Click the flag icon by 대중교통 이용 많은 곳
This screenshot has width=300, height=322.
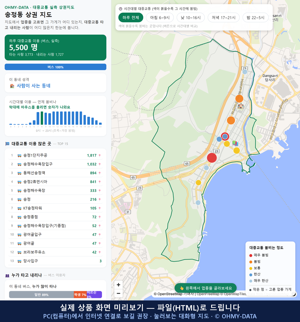tap(7, 144)
